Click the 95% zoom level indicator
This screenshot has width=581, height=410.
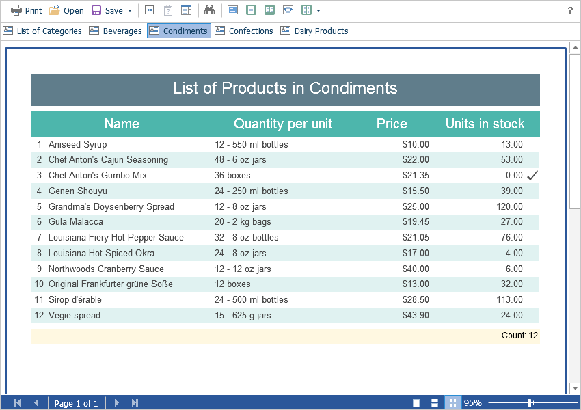click(473, 403)
